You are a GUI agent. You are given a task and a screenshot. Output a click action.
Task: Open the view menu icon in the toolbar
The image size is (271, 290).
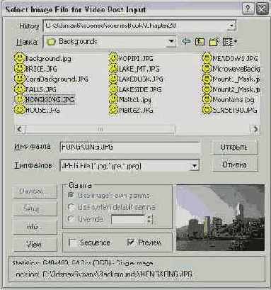(229, 42)
